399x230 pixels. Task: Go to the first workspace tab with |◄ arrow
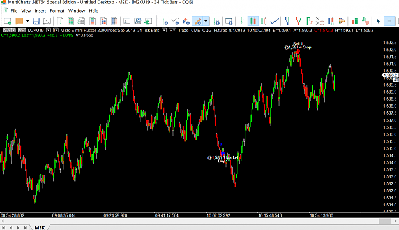tap(4, 227)
